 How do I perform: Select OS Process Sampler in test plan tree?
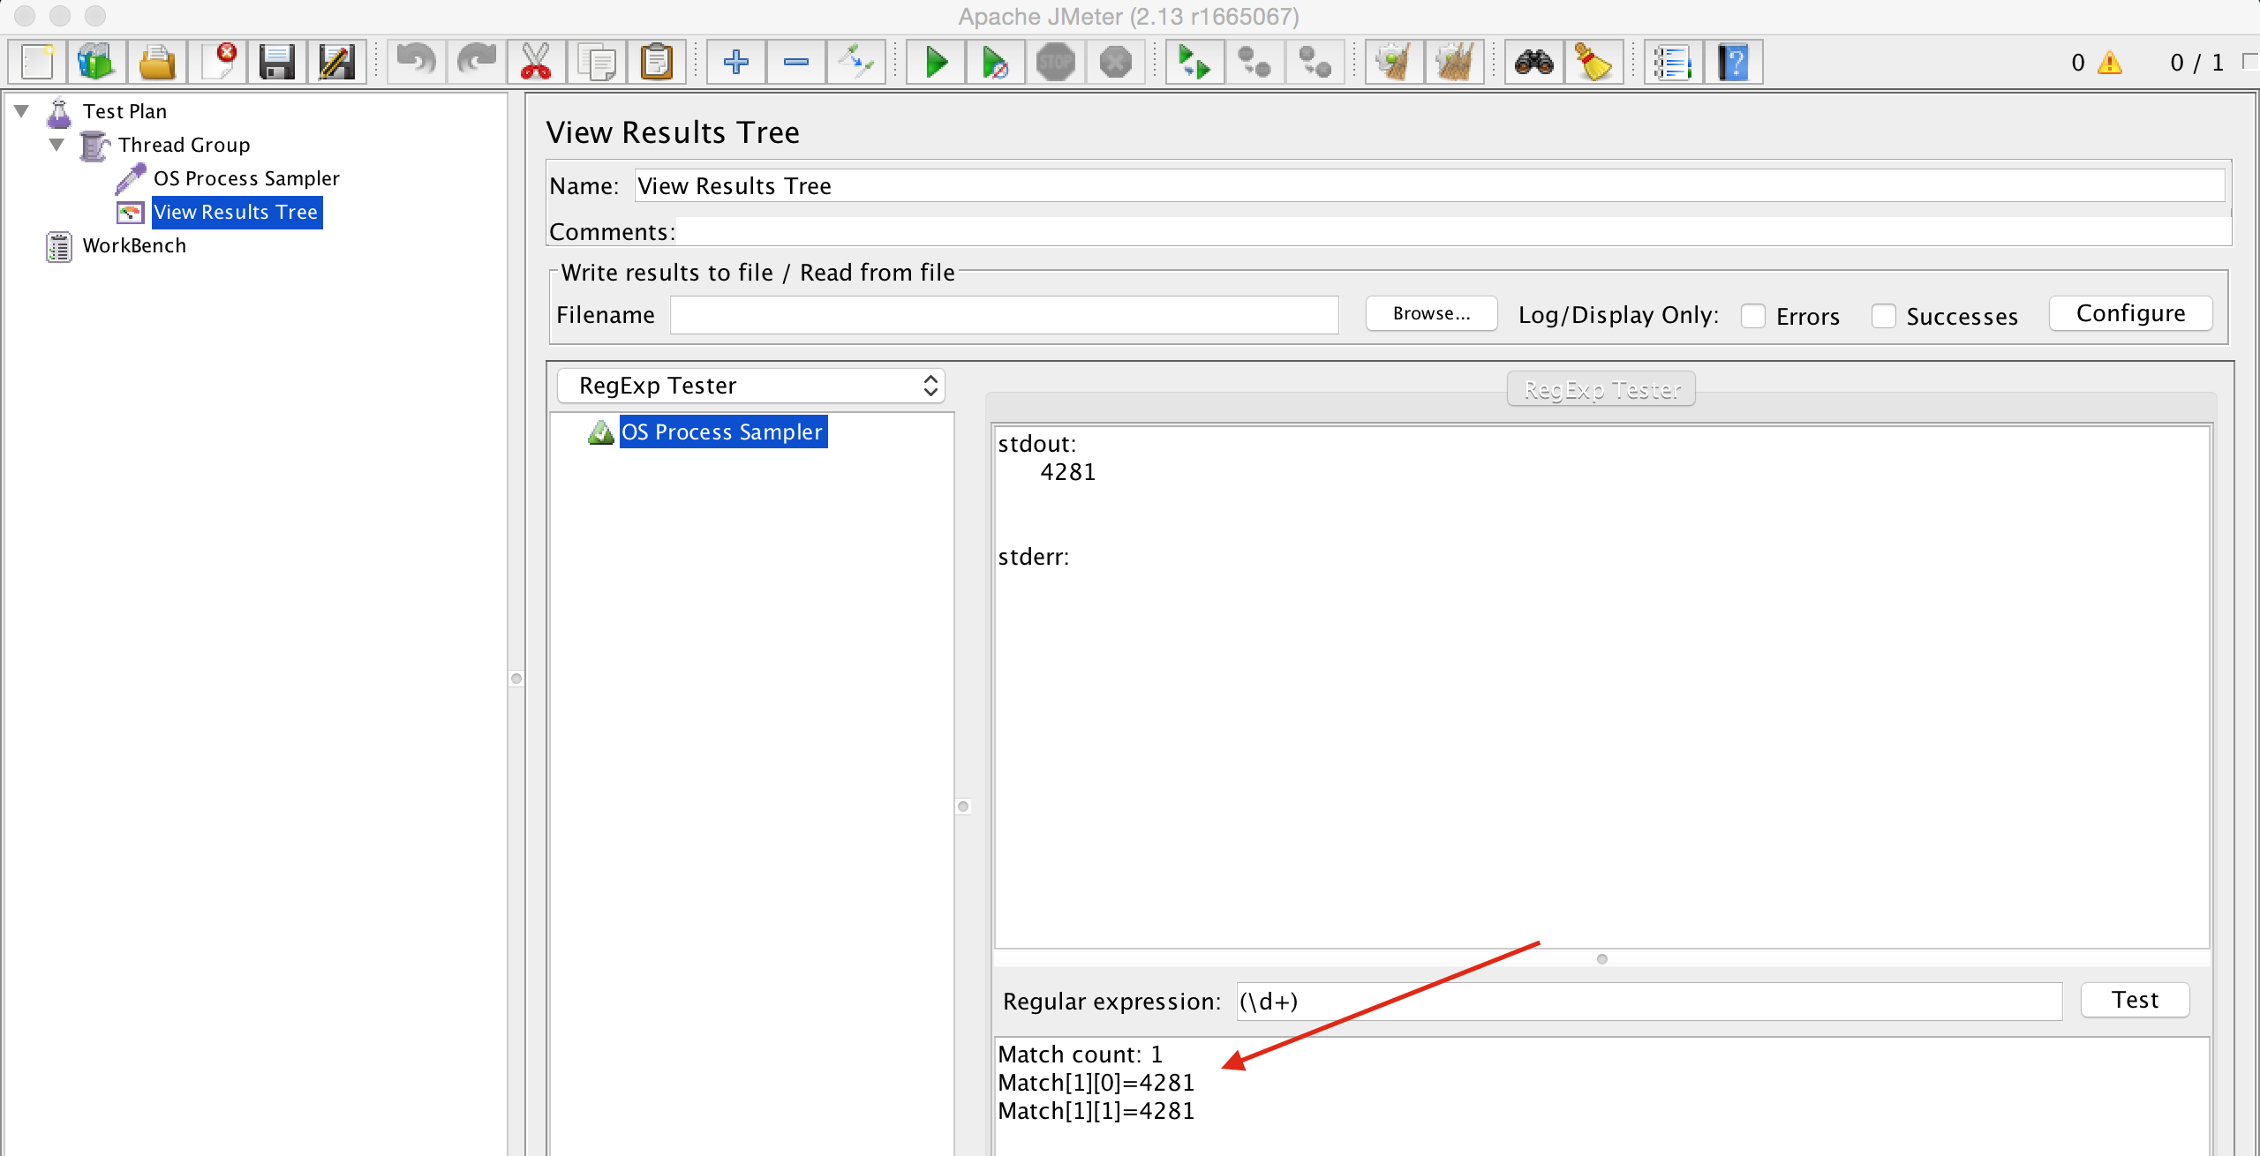[245, 178]
